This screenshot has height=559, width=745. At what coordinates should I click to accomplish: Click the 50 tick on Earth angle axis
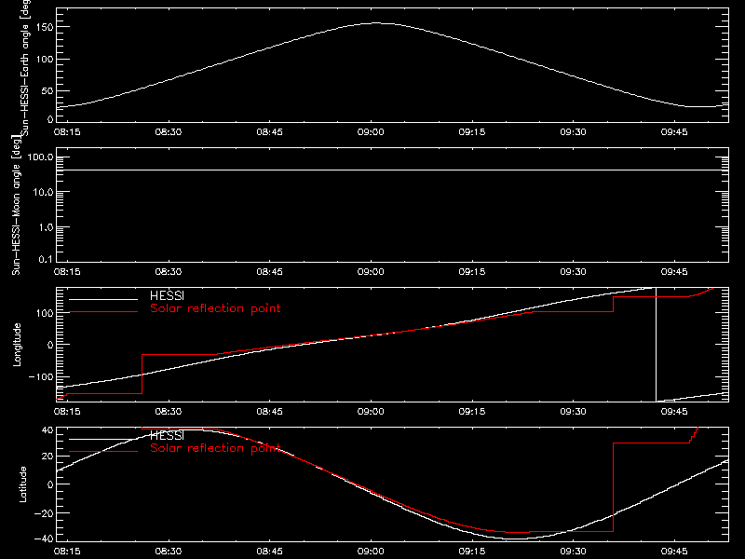point(47,90)
